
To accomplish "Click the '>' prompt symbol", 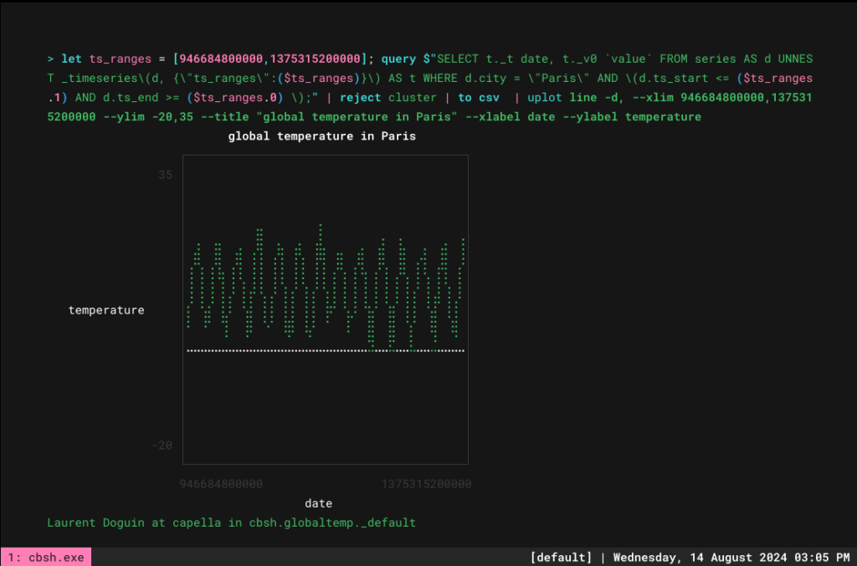I will [50, 59].
